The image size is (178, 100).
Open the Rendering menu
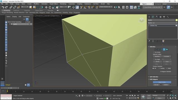click(x=63, y=4)
